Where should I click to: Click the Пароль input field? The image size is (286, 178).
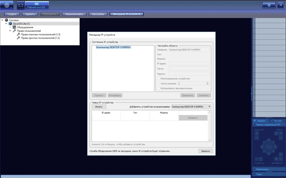tap(189, 74)
